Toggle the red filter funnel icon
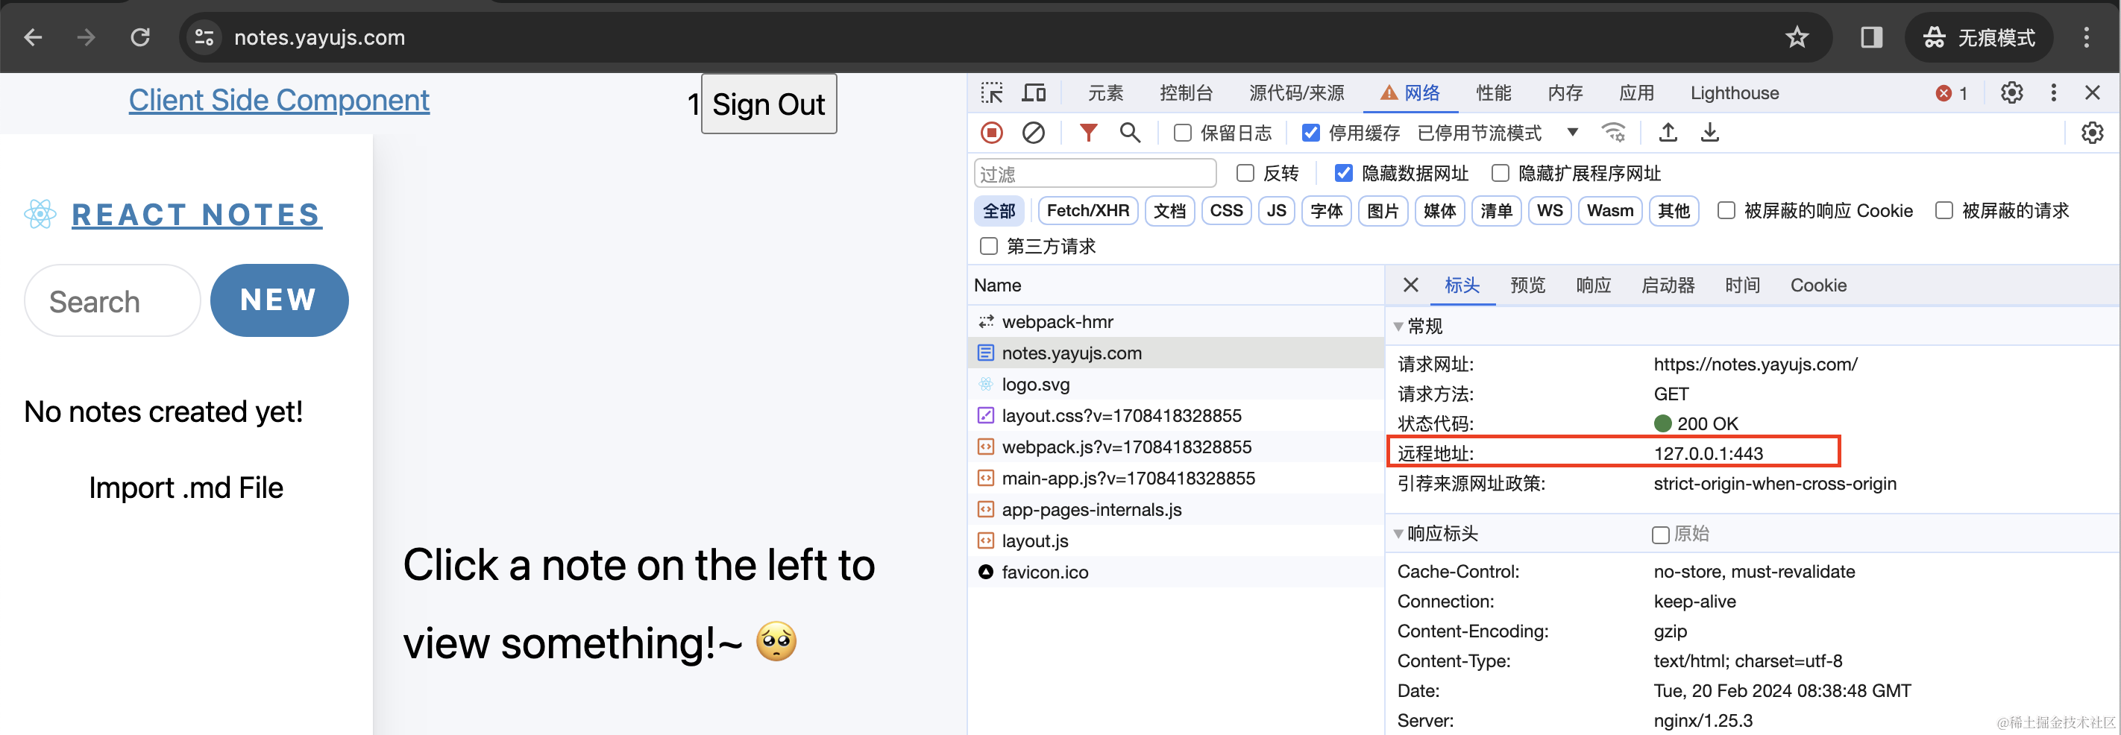The height and width of the screenshot is (735, 2121). pos(1087,133)
